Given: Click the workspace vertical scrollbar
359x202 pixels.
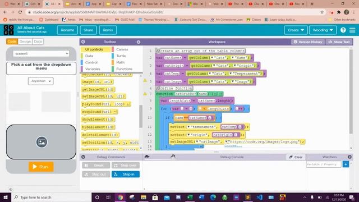Looking at the screenshot, I should pyautogui.click(x=351, y=91).
